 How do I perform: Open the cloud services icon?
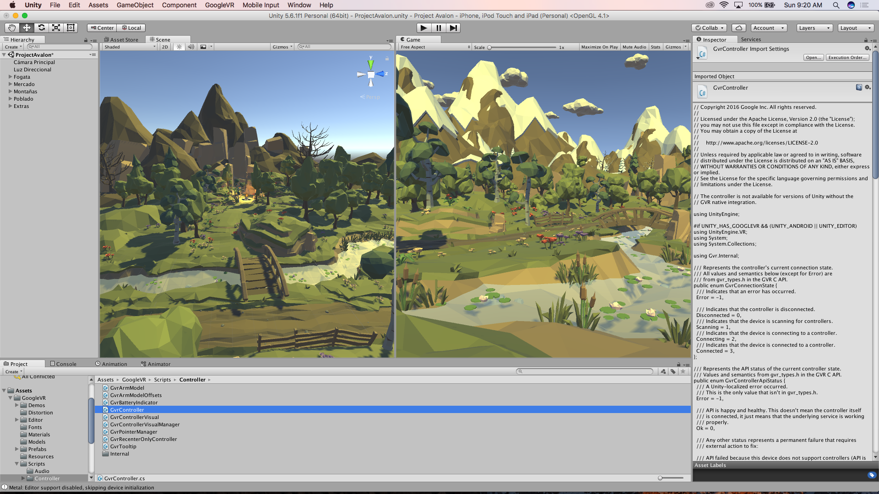(738, 28)
